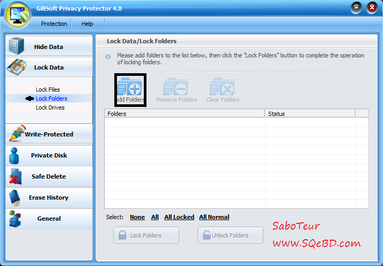Click the All Normal selection link
Viewport: 383px width, 266px height.
(x=214, y=217)
